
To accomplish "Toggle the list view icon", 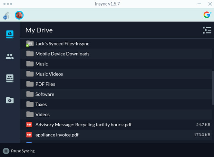I will click(207, 30).
